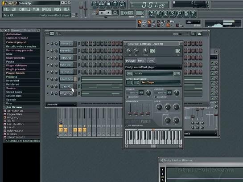Viewport: 243px width, 182px height.
Task: Open the Fruity soundfont player plugin dropdown
Action: pyautogui.click(x=153, y=67)
